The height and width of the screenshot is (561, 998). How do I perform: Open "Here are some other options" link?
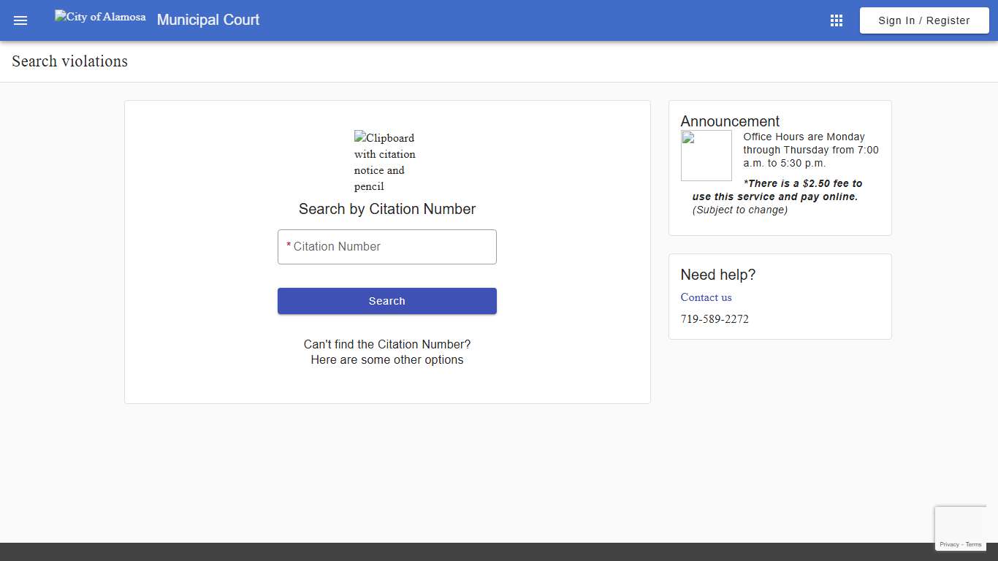tap(387, 359)
